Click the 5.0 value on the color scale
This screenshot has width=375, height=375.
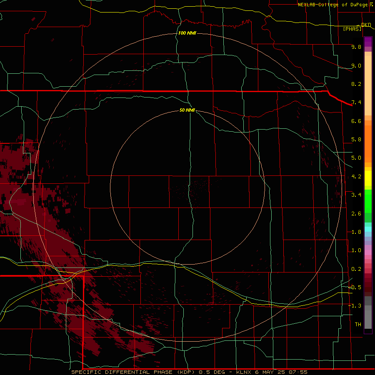click(356, 158)
